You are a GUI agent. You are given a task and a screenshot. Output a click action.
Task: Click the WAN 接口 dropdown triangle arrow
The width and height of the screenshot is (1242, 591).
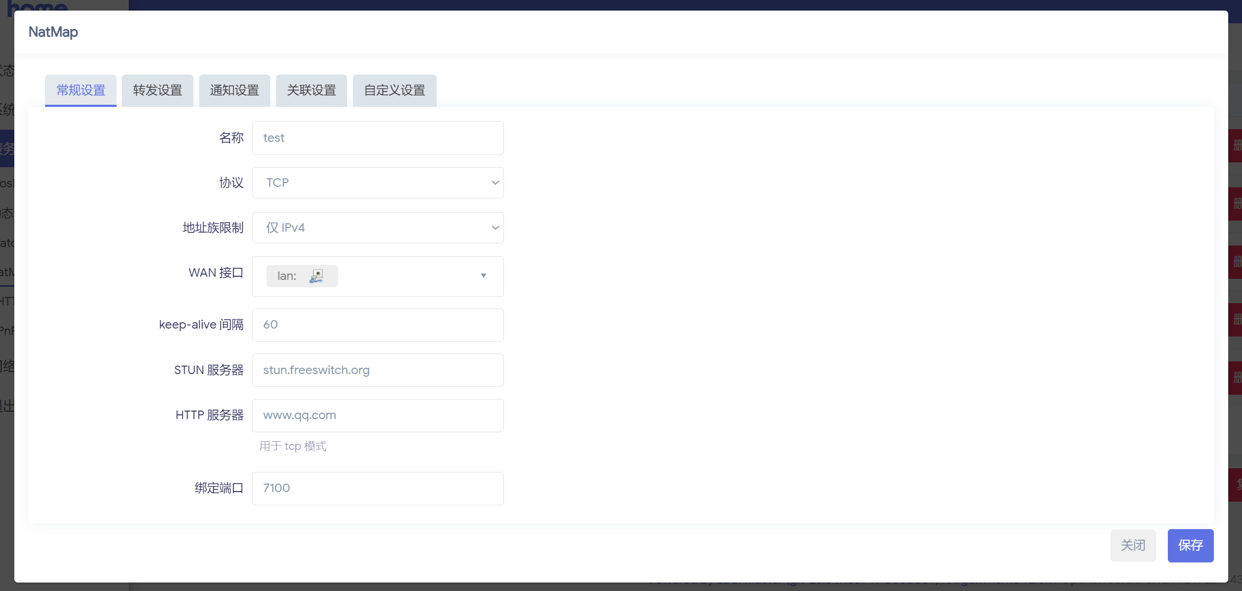point(483,276)
